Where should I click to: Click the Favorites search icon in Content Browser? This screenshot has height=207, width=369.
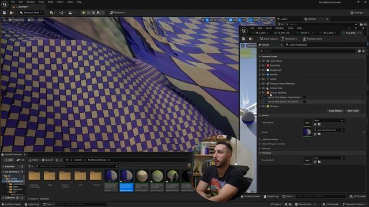pyautogui.click(x=22, y=167)
